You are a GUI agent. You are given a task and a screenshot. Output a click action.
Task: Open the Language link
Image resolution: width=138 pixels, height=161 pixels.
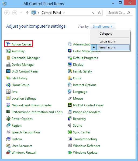(80, 92)
